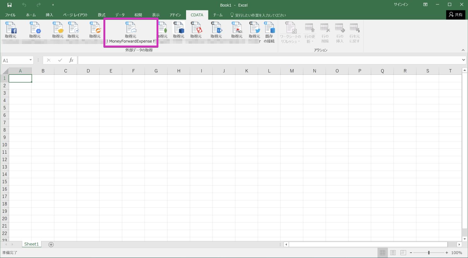Switch to the 校閲 (Review) tab

tap(138, 15)
